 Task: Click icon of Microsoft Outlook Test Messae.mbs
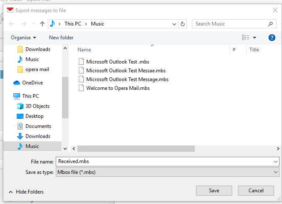click(81, 71)
